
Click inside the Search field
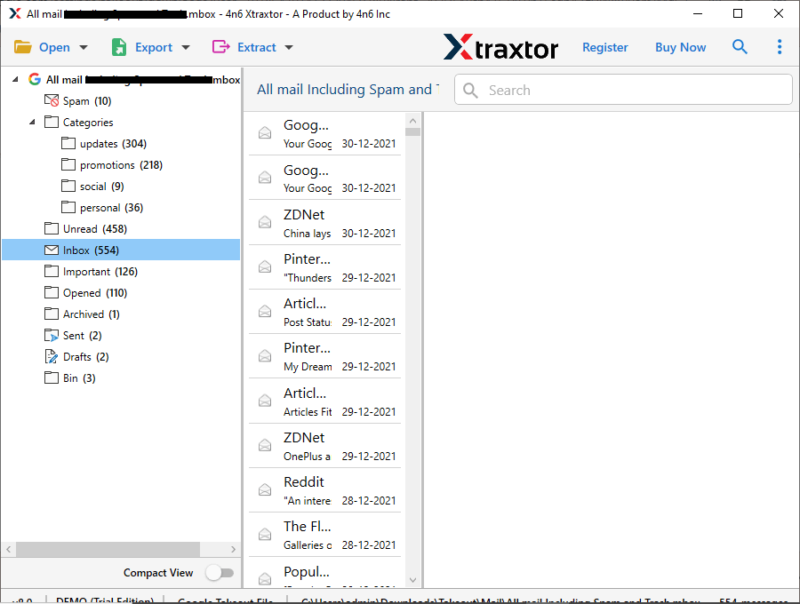(x=622, y=90)
